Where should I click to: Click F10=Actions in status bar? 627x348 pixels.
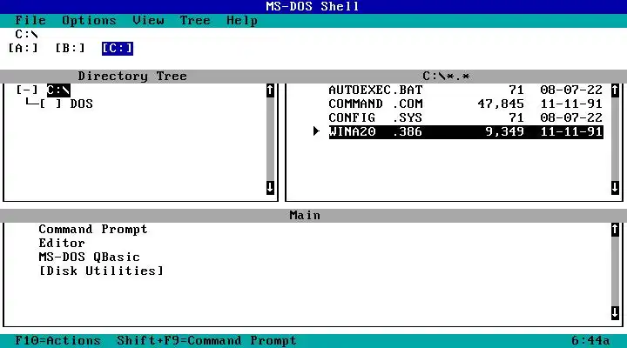pos(58,341)
